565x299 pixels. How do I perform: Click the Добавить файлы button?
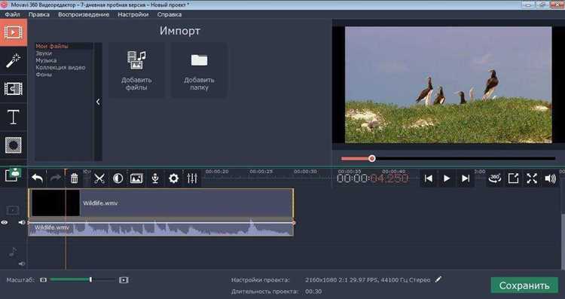(x=136, y=70)
